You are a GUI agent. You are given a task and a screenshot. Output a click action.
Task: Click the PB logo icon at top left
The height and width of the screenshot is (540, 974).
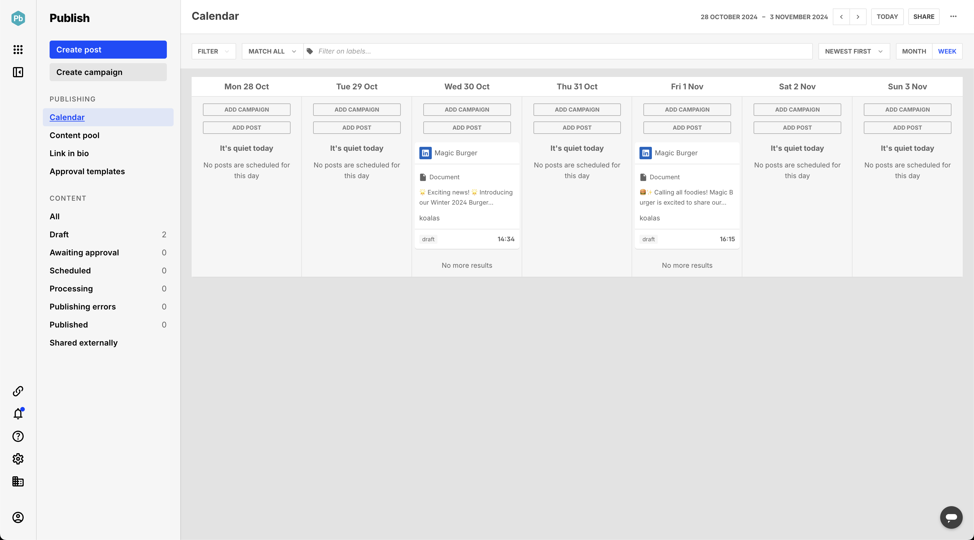coord(18,18)
